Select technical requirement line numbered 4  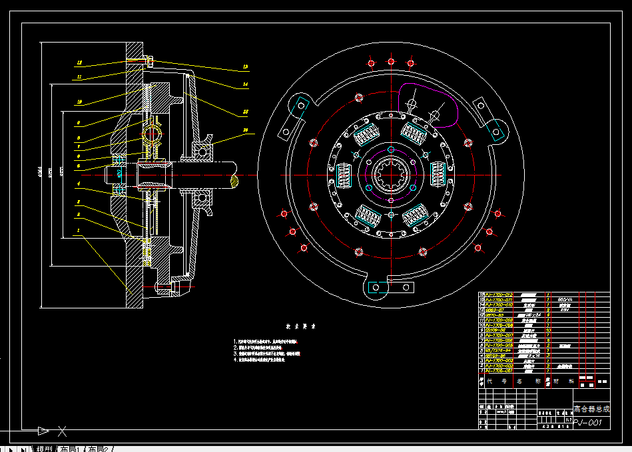(x=259, y=360)
